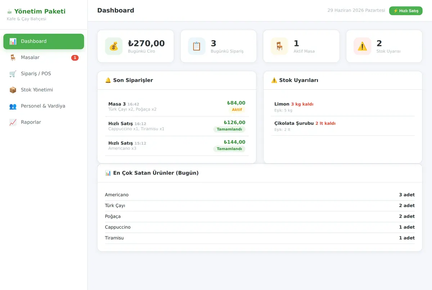Click the clipboard icon on Bugünkü Sipariş card
Screen dimensions: 432x290
click(x=197, y=46)
